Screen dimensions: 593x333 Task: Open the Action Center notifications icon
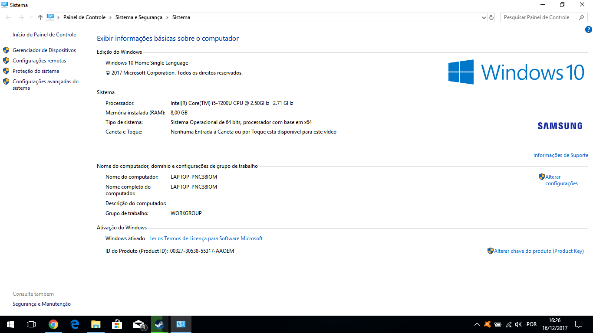click(x=579, y=324)
